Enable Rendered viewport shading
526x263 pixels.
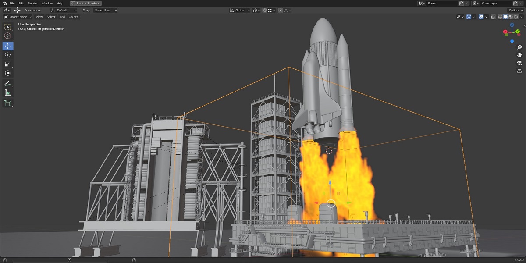click(515, 17)
